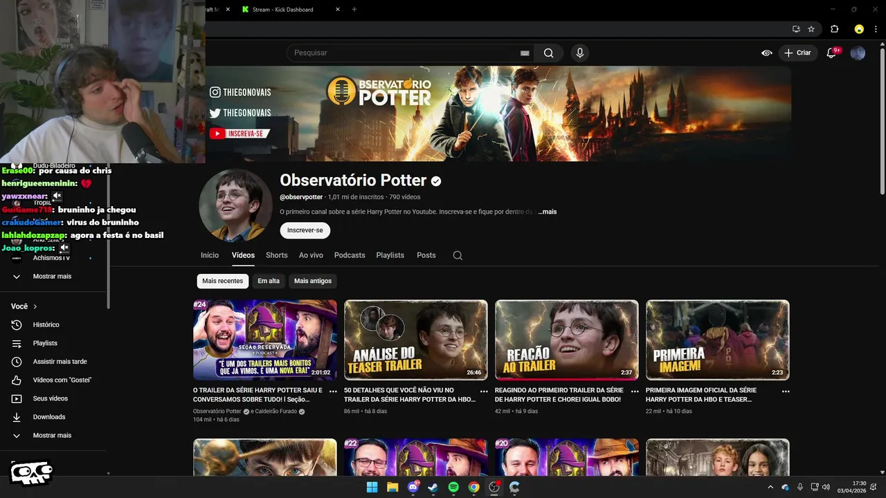Image resolution: width=886 pixels, height=498 pixels.
Task: Open the account avatar menu
Action: pos(858,53)
